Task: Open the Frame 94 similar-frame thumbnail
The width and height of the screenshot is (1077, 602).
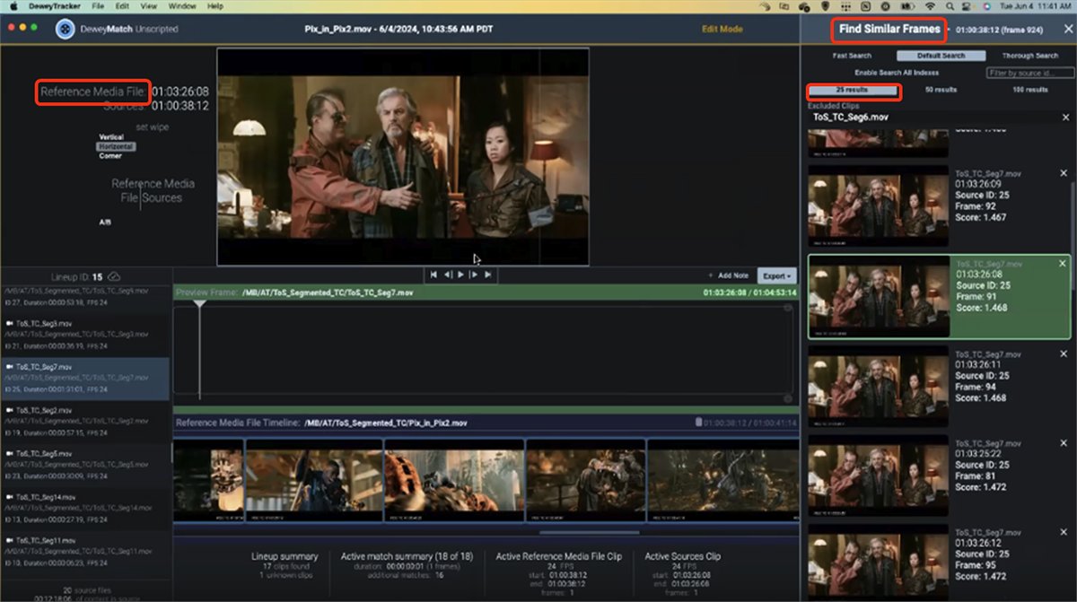Action: click(879, 386)
